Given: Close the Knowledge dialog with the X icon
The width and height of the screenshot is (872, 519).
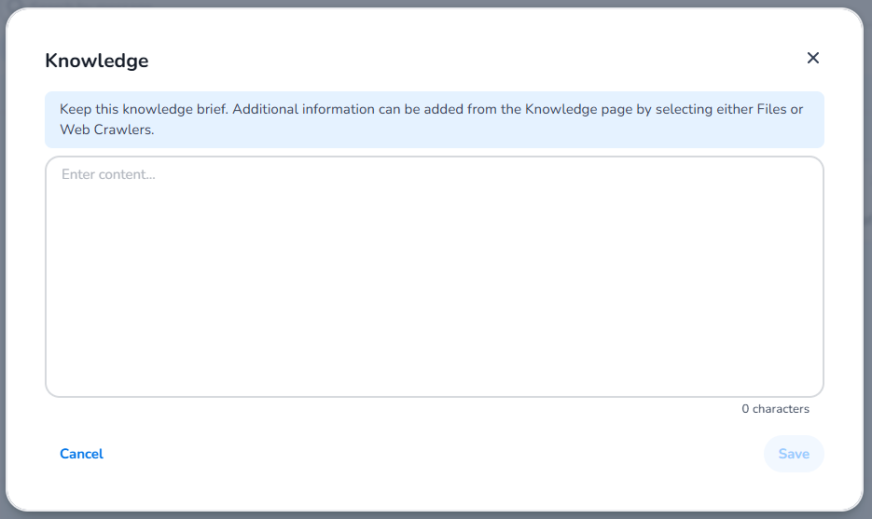Looking at the screenshot, I should coord(812,58).
